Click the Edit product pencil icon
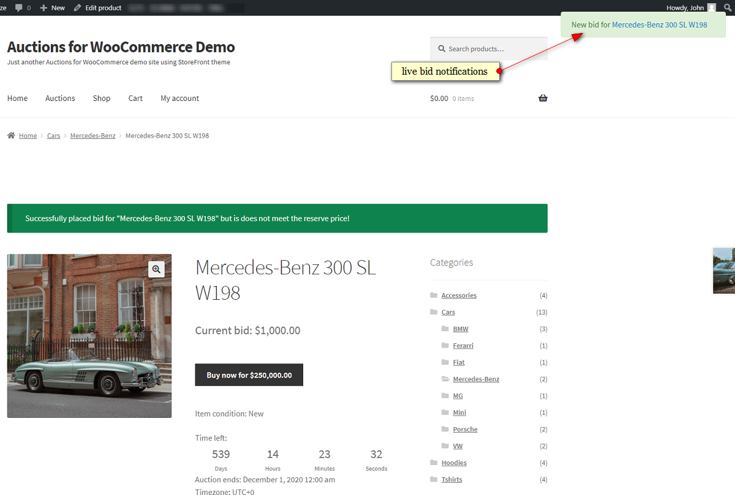735x495 pixels. (x=76, y=7)
